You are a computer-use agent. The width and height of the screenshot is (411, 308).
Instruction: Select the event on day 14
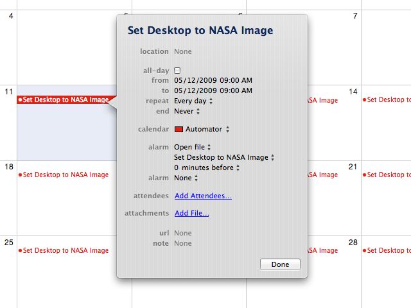click(387, 99)
